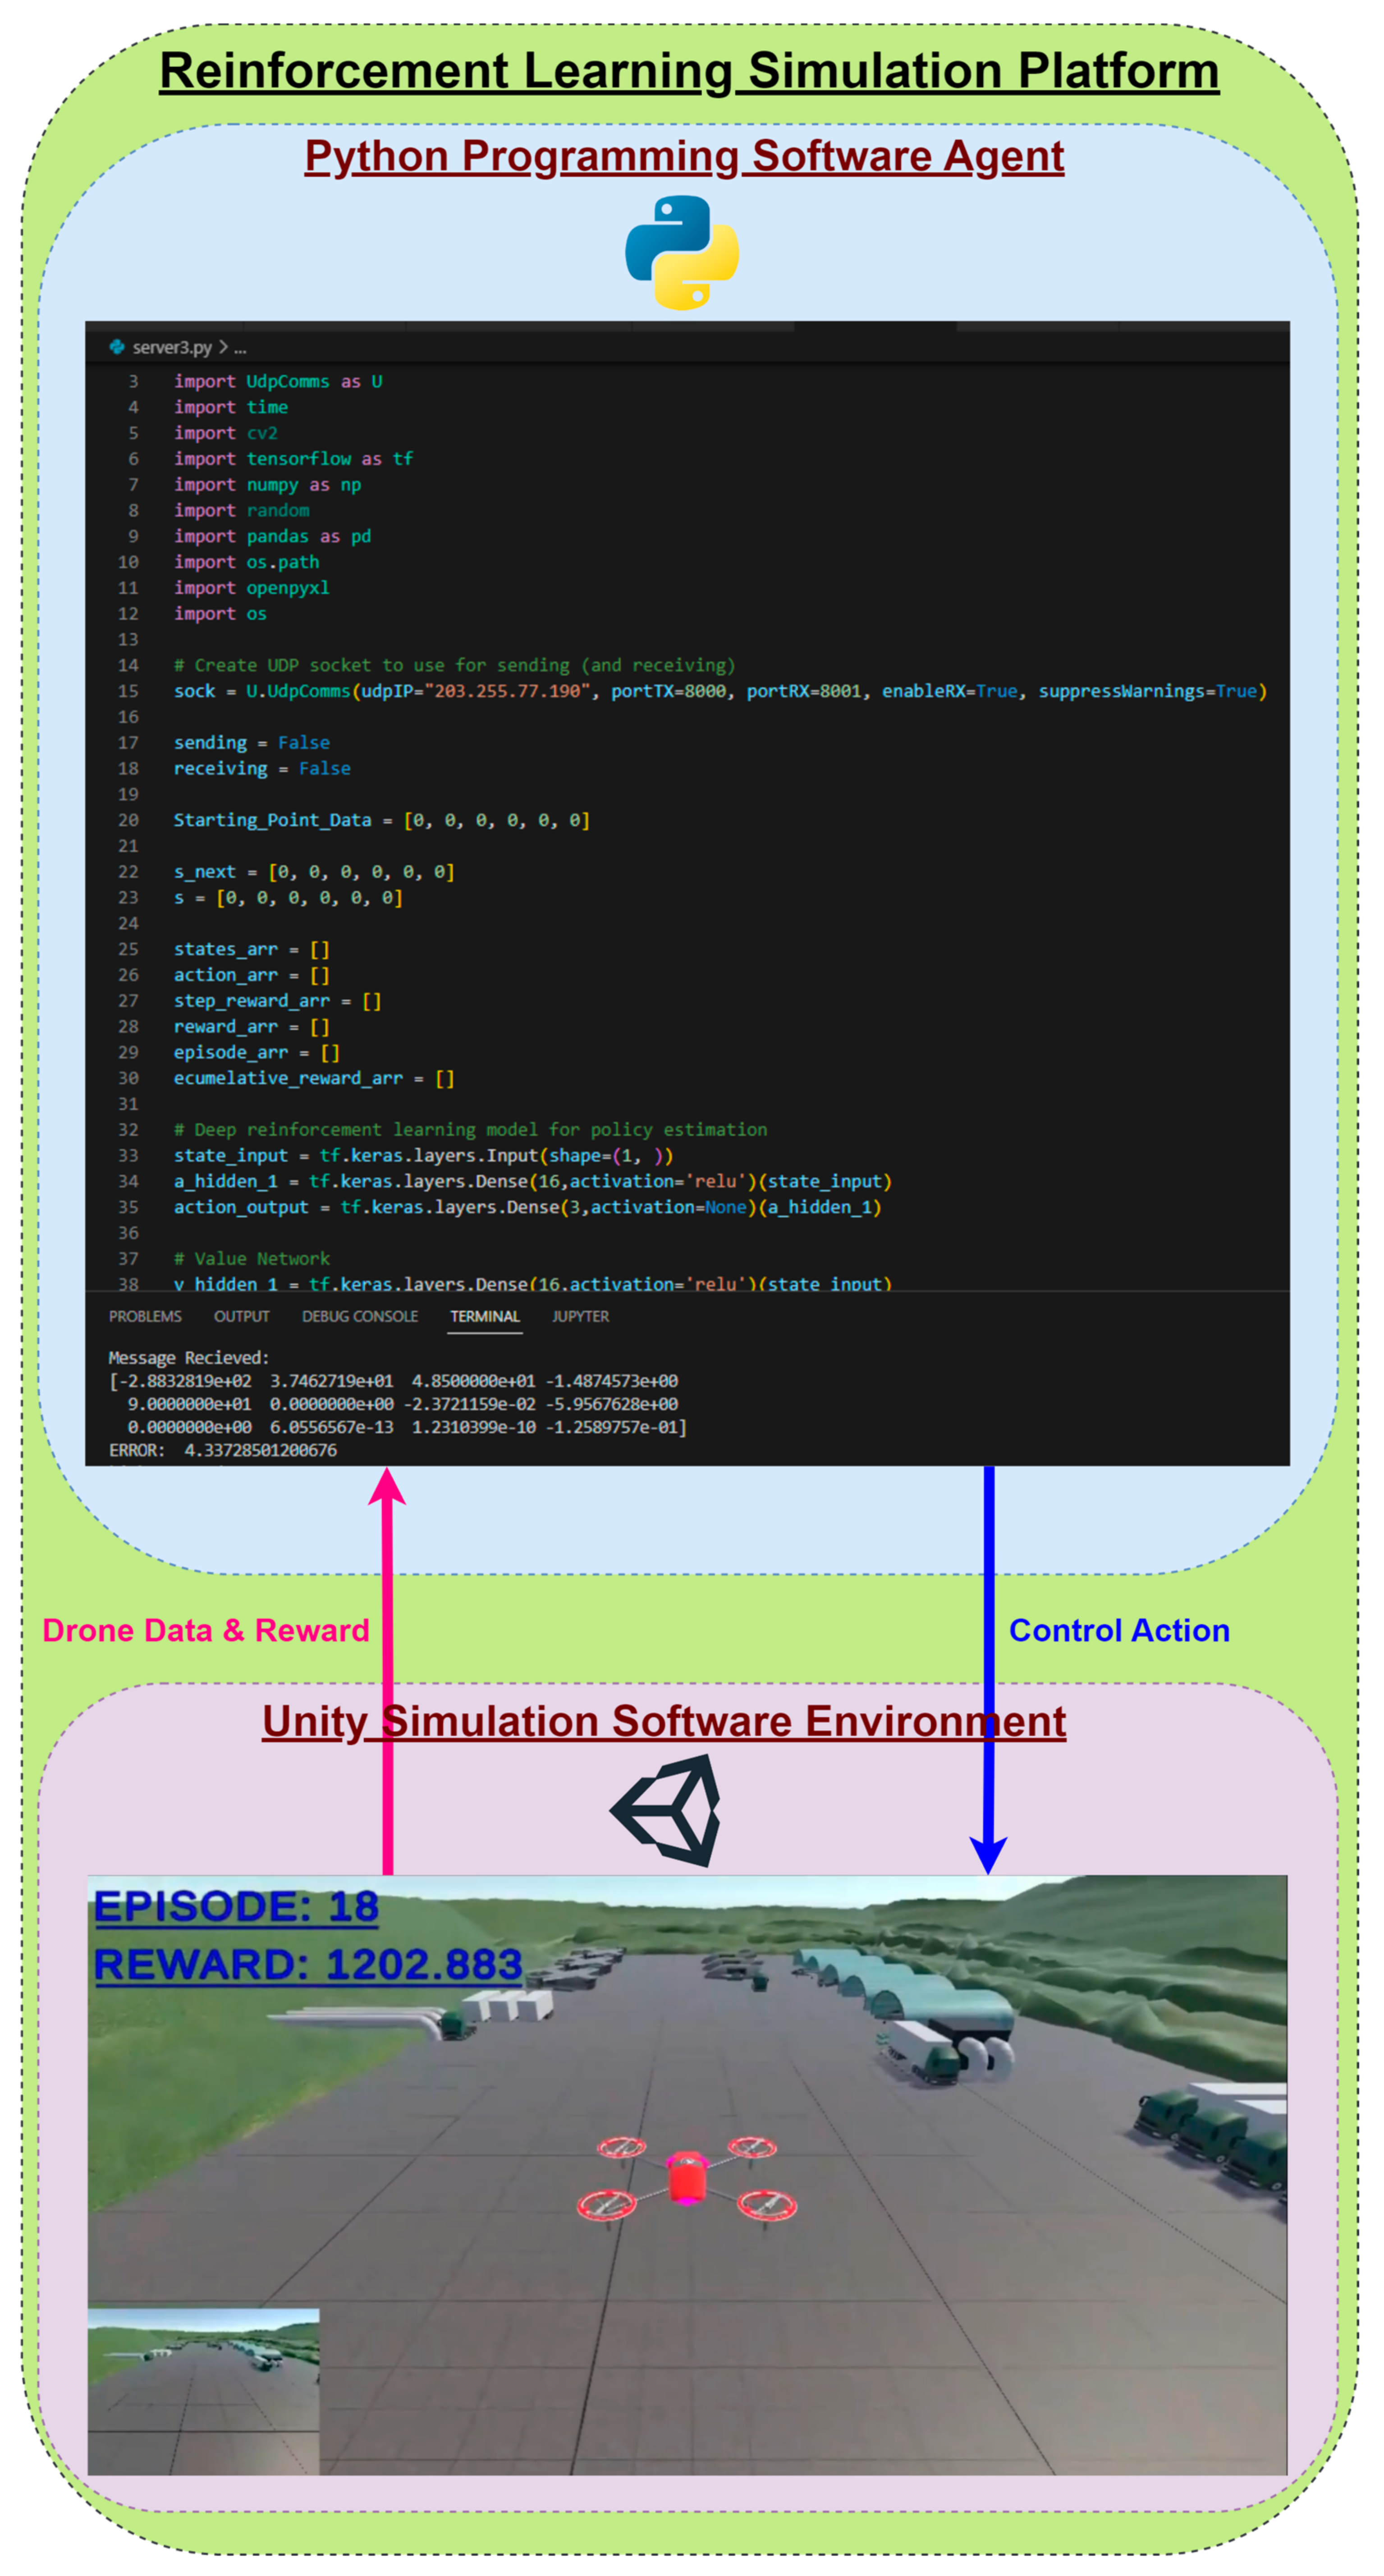Click line number 33 in the gutter
This screenshot has height=2576, width=1384.
[x=128, y=1155]
